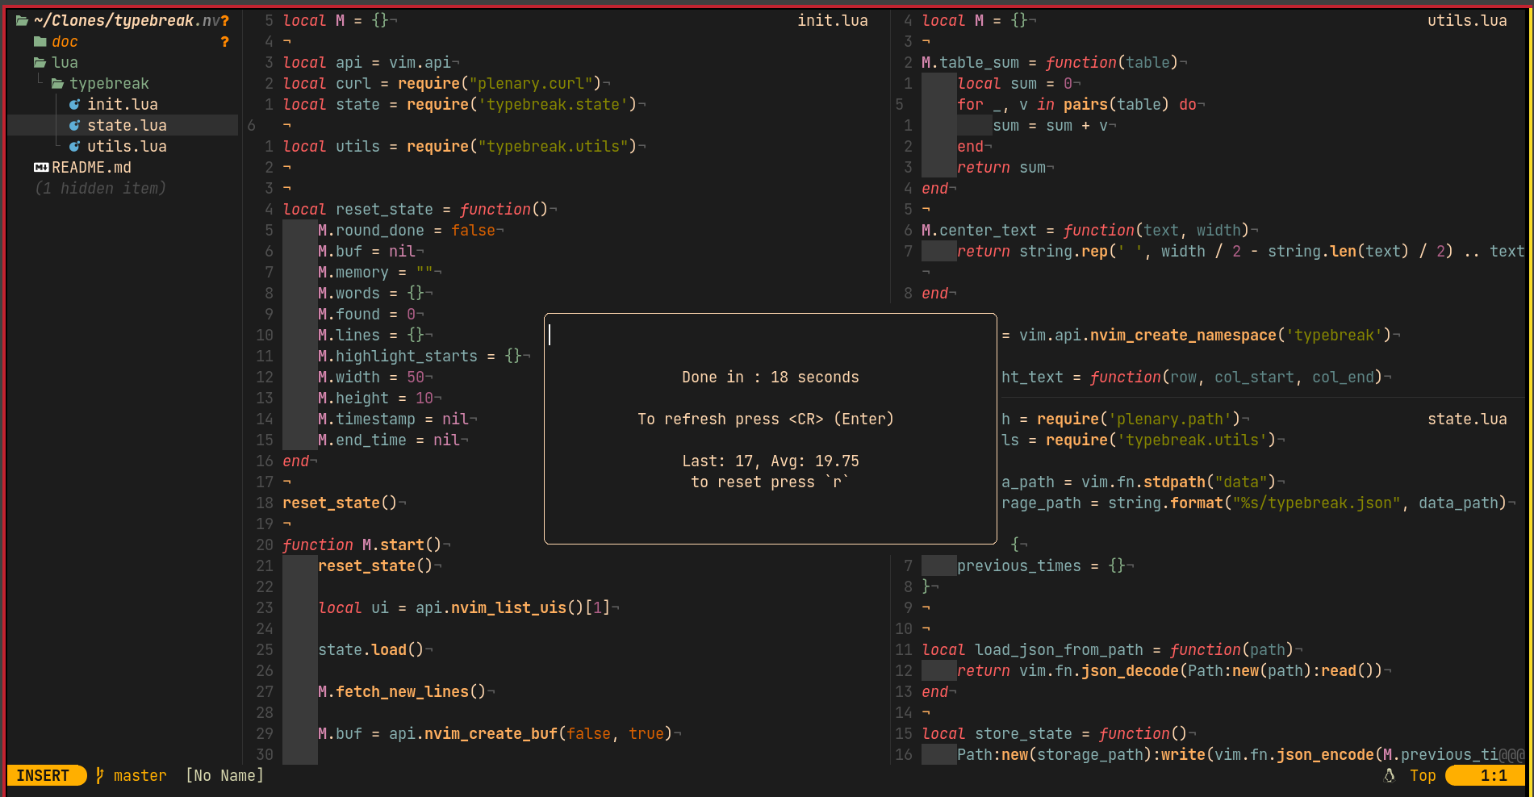Click the 'function M.start()' line
Screen dimensions: 1534x797
click(362, 545)
